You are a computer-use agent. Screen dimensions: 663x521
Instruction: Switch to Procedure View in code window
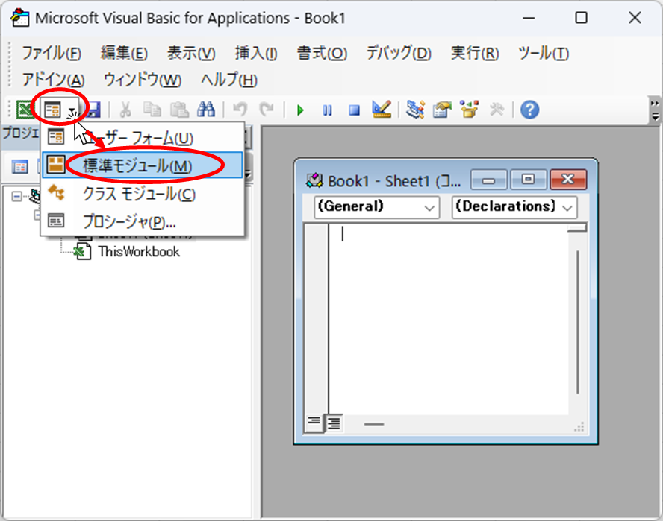pos(314,422)
